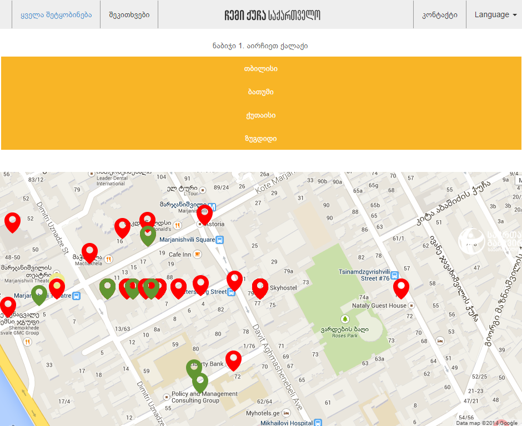This screenshot has width=522, height=426.
Task: Open the ყველა შეტყობინება menu item
Action: point(56,14)
